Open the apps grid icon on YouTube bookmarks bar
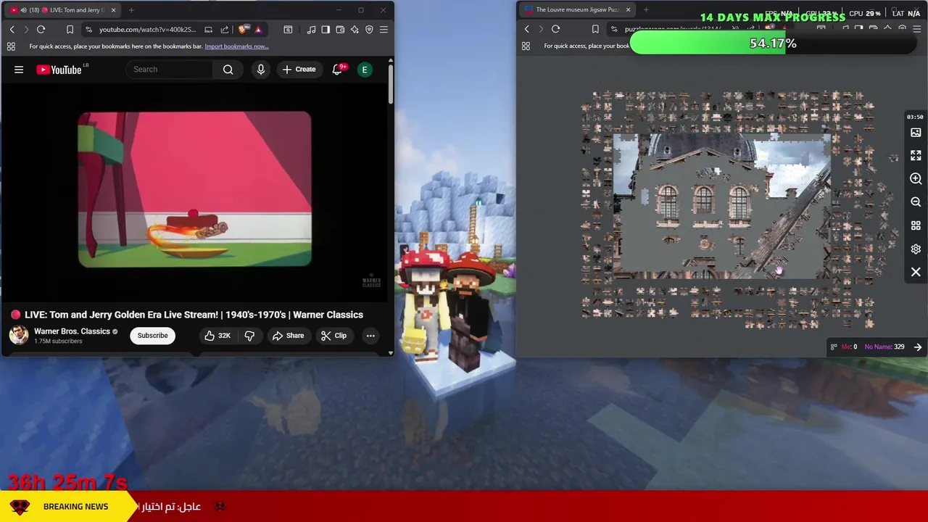This screenshot has height=522, width=928. [x=11, y=46]
